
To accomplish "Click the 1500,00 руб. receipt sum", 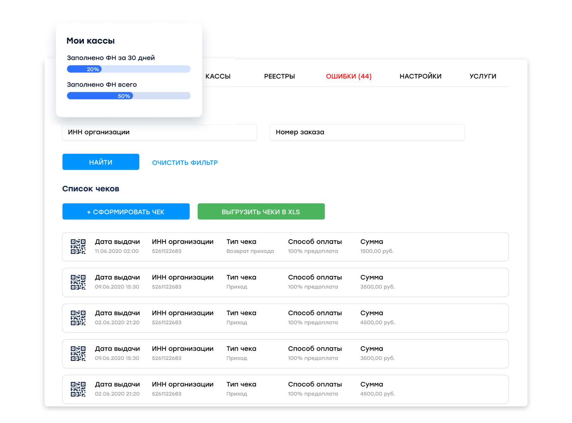I will click(x=377, y=251).
